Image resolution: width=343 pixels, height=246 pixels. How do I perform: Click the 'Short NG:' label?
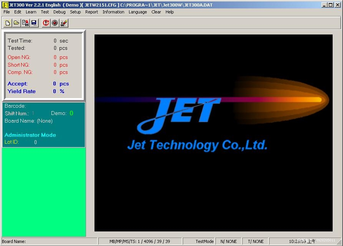coord(18,65)
